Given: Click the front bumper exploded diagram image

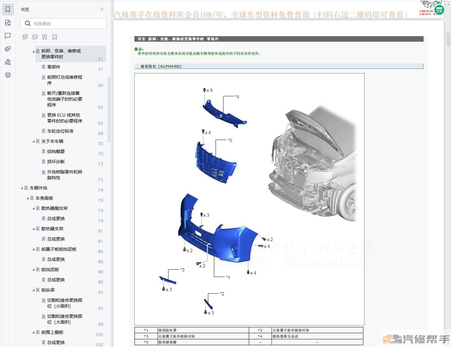Looking at the screenshot, I should point(249,199).
